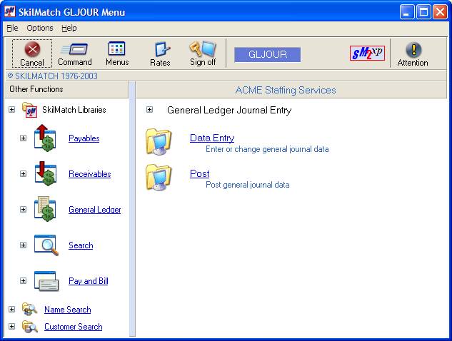Open the General Ledger link

94,210
